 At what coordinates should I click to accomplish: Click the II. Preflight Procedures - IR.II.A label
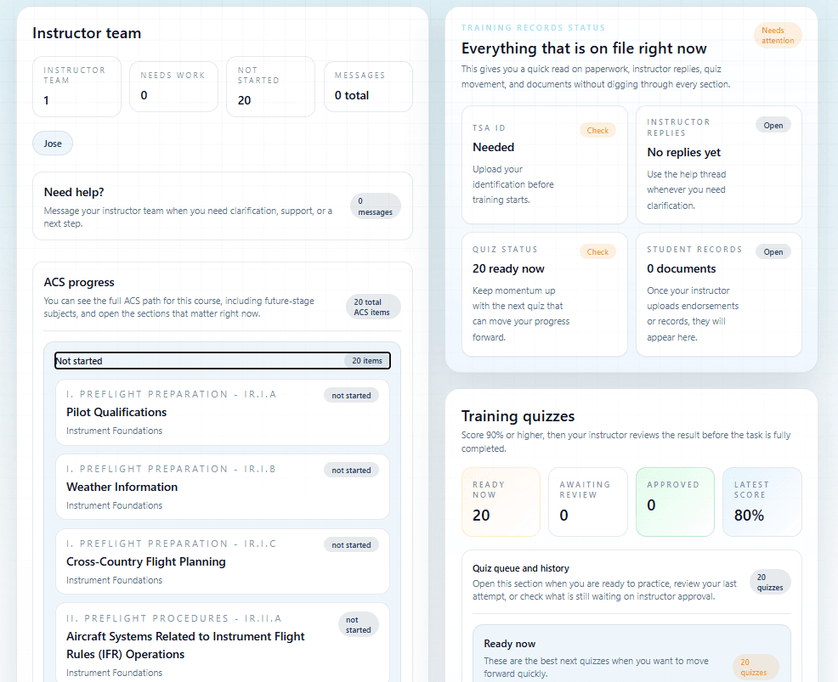[x=173, y=618]
